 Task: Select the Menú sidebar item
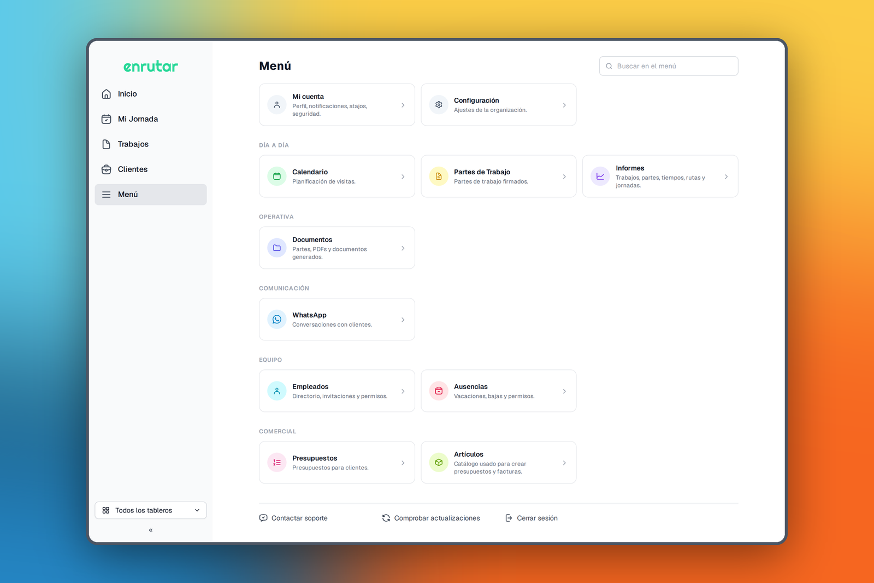(151, 195)
